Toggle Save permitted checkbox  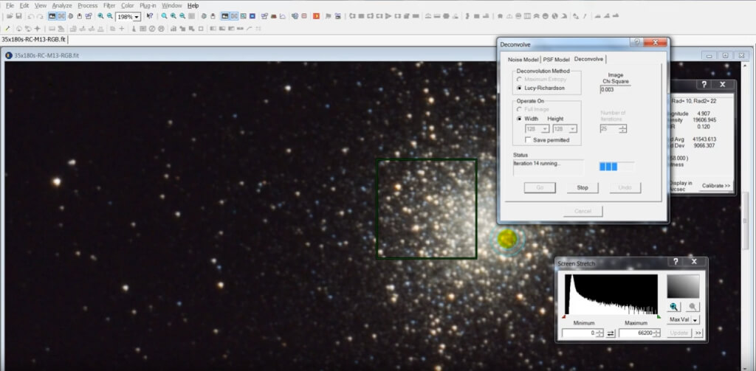[x=528, y=139]
